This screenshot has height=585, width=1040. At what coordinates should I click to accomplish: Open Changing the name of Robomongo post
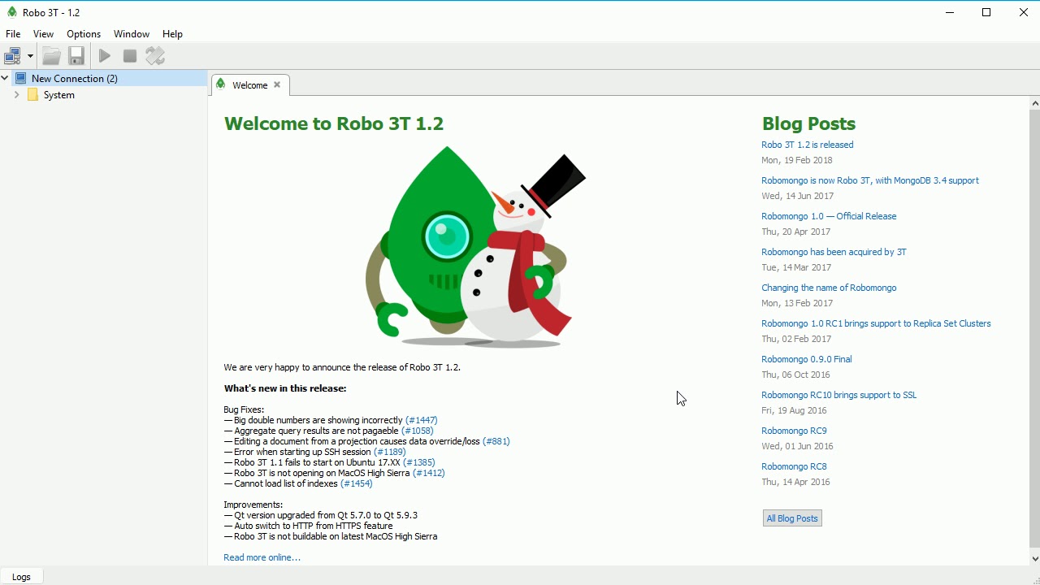[829, 288]
